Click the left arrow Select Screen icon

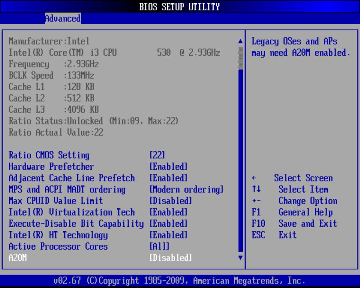254,178
